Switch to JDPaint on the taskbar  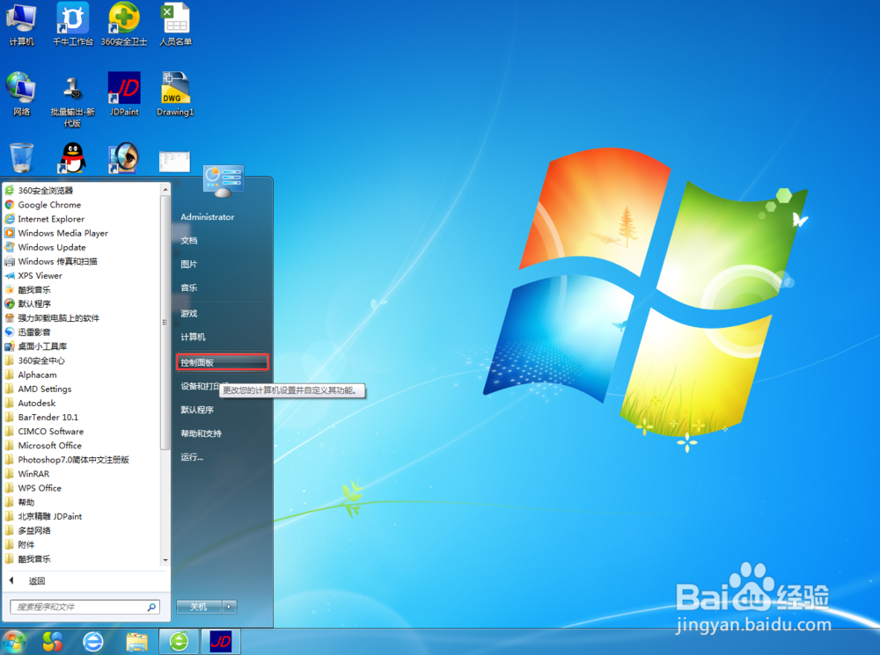[x=221, y=642]
